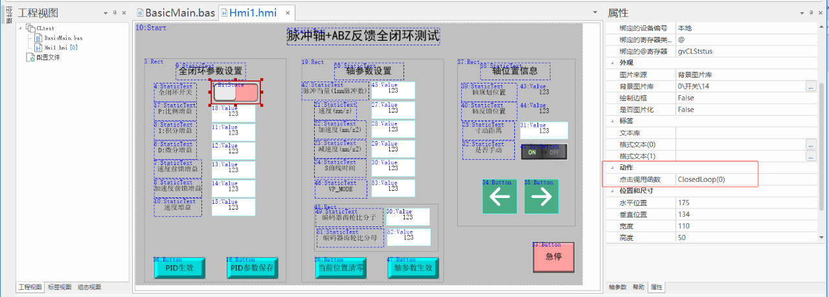Image resolution: width=829 pixels, height=297 pixels.
Task: Click the 绑定的设备编号 value 本地
Action: (x=746, y=28)
